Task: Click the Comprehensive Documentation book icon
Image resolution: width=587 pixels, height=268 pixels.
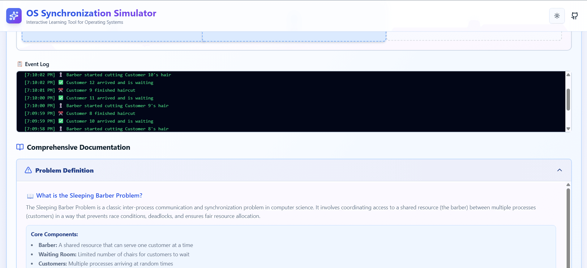Action: click(20, 147)
